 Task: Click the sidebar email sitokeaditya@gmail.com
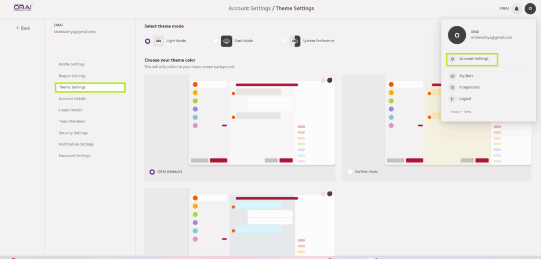(75, 32)
